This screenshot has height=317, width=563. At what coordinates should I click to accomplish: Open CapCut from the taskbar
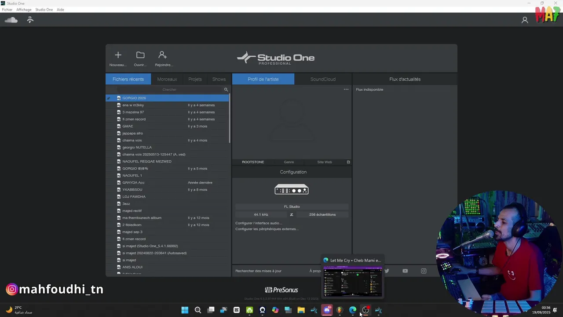tap(237, 310)
